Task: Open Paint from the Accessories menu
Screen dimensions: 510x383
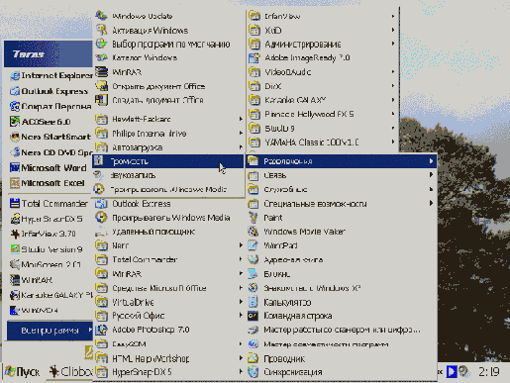Action: click(x=342, y=218)
